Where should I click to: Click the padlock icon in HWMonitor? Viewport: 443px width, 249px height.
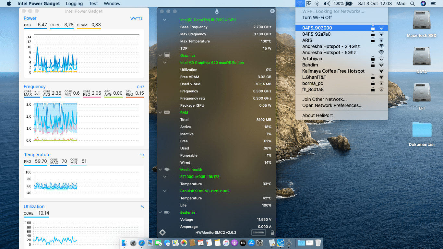(272, 232)
